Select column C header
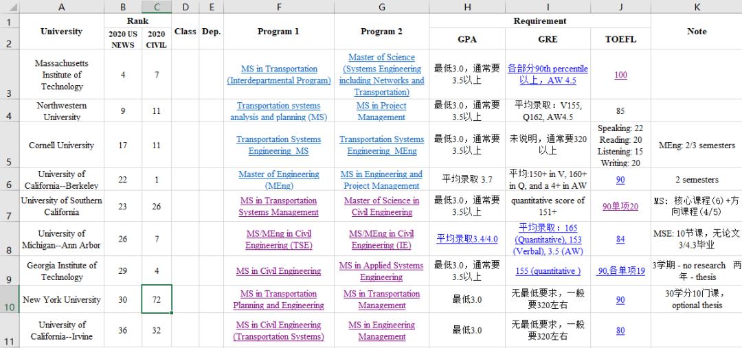This screenshot has width=742, height=348. pos(157,7)
